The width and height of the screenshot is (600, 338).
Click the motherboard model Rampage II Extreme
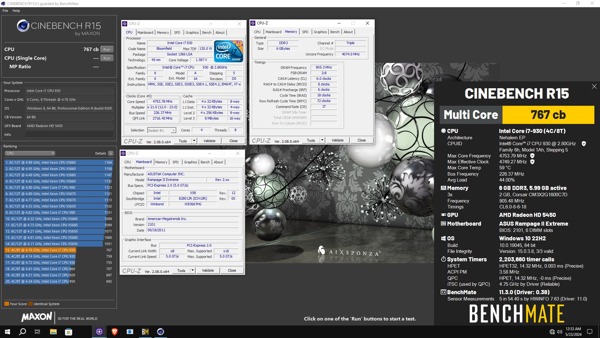pyautogui.click(x=176, y=180)
